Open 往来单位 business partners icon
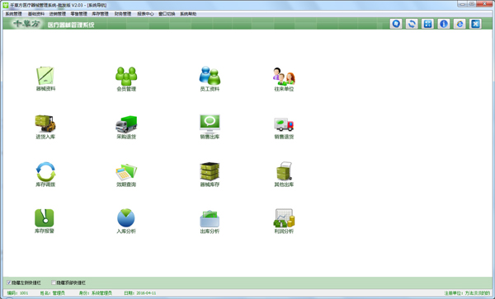Image resolution: width=495 pixels, height=299 pixels. point(284,77)
